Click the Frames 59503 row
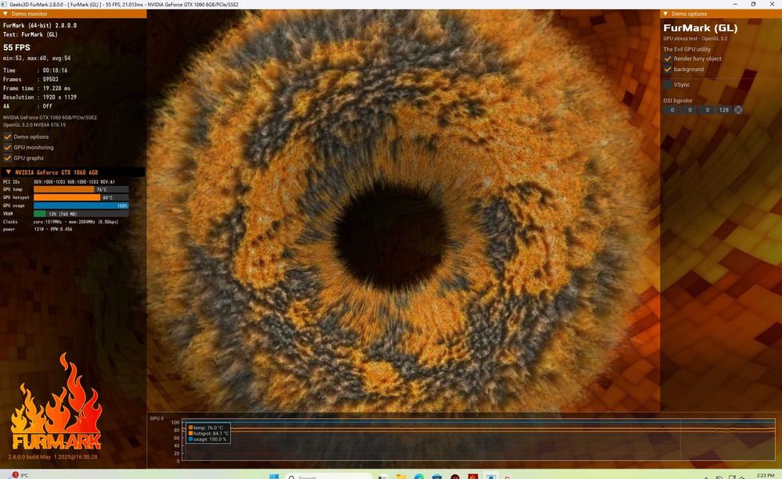782x479 pixels. click(31, 79)
